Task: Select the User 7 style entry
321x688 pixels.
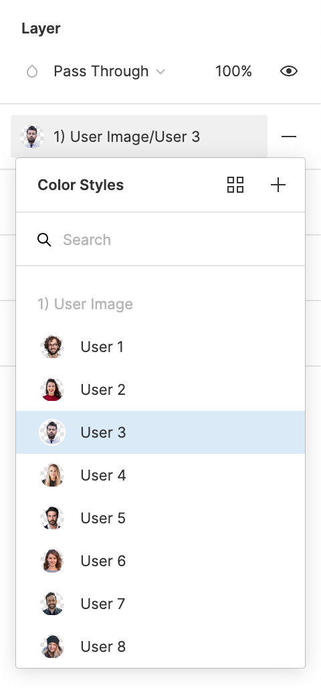Action: coord(160,604)
